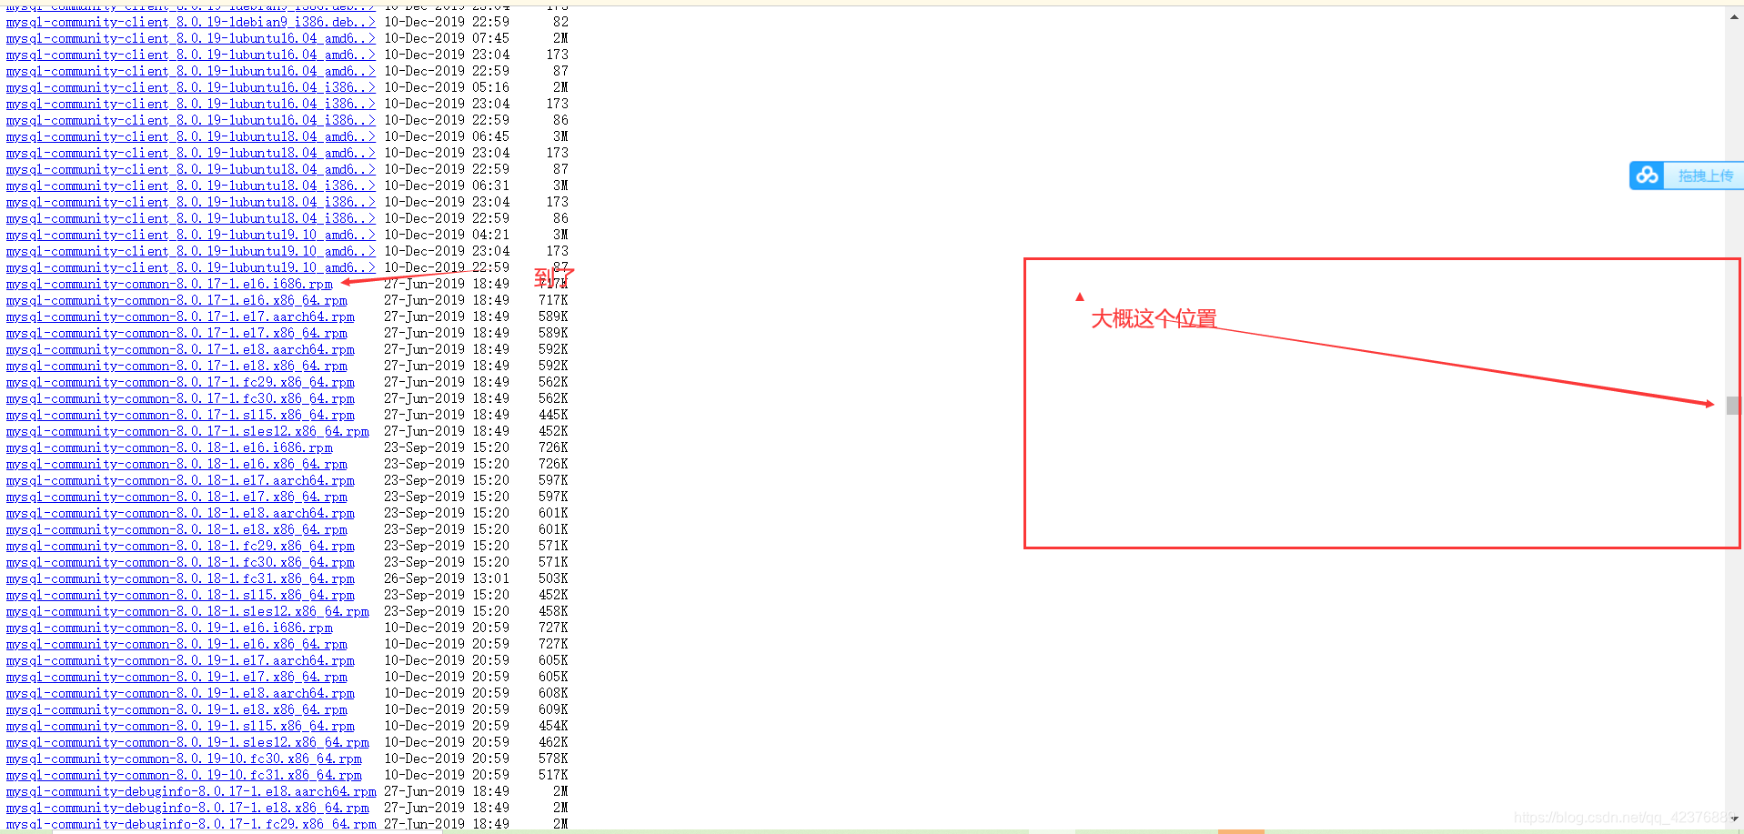1744x834 pixels.
Task: Open common-8.0.18-1.el6.i686.rpm link
Action: coord(169,447)
